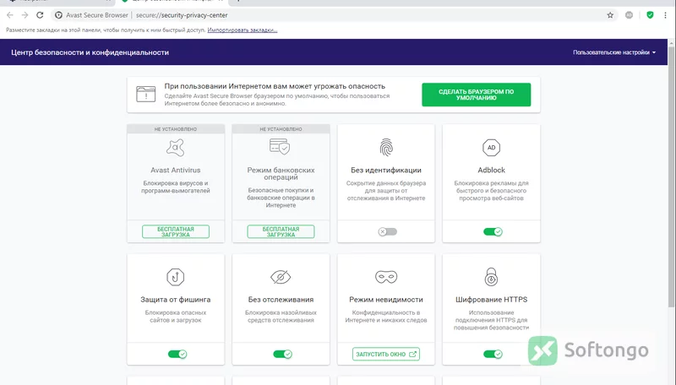Turn off the Защита от фишинга toggle
Image resolution: width=676 pixels, height=385 pixels.
click(177, 354)
